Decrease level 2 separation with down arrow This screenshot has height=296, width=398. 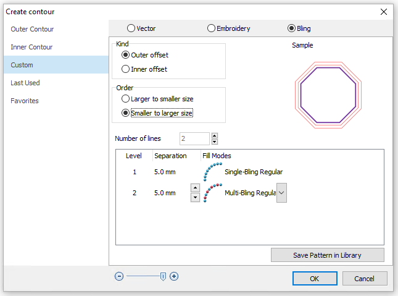(195, 197)
